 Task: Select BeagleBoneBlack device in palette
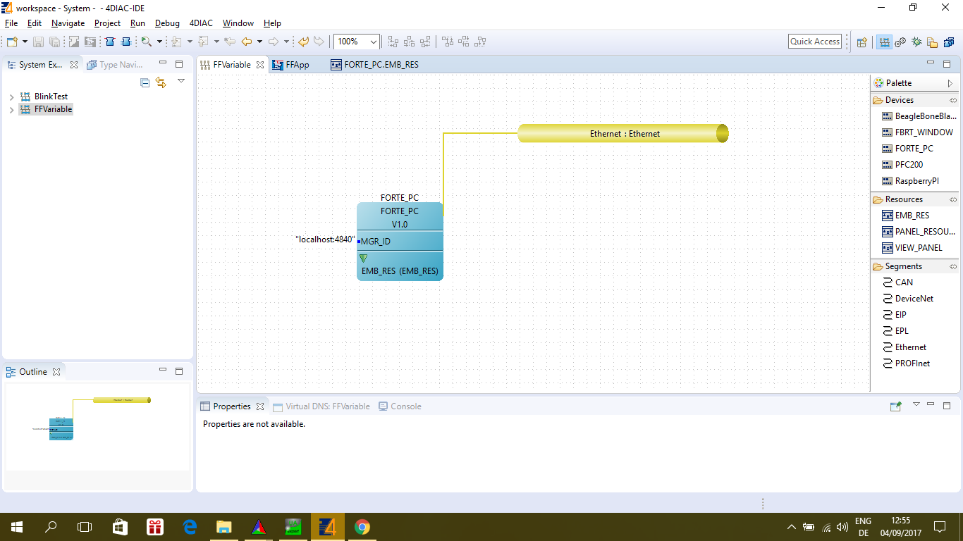pyautogui.click(x=919, y=116)
